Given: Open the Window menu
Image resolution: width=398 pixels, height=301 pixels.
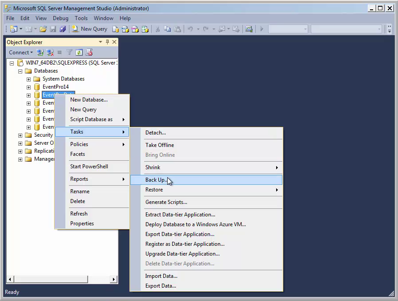Looking at the screenshot, I should [x=104, y=18].
